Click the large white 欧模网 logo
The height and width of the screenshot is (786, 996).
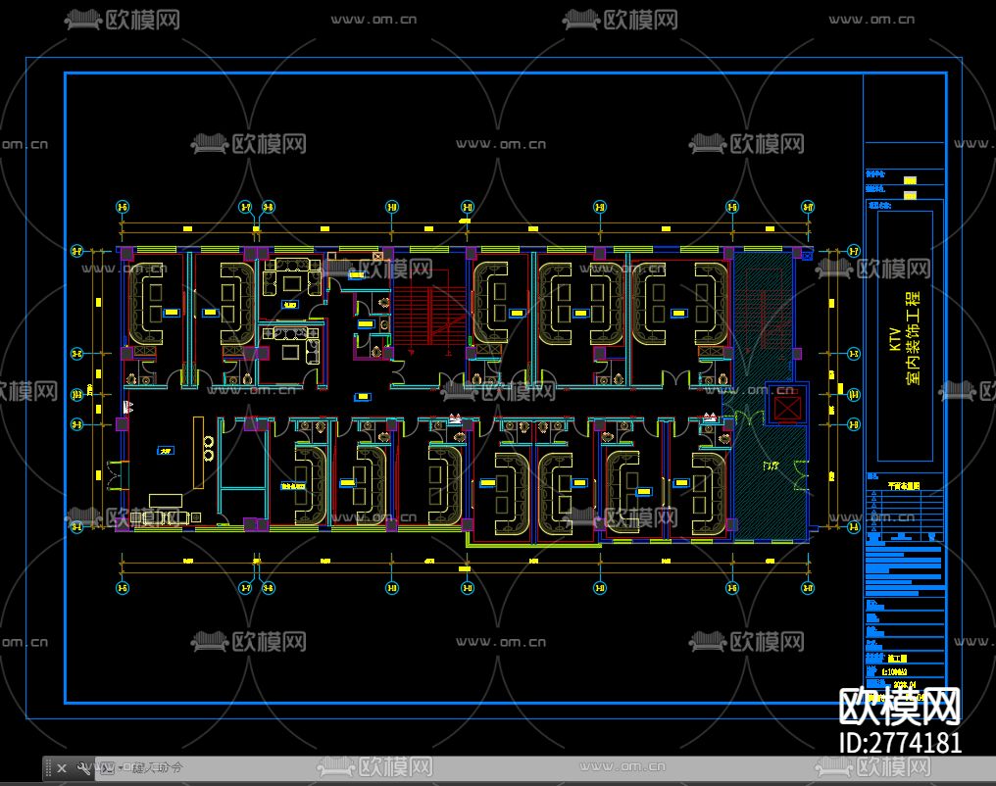pos(900,706)
